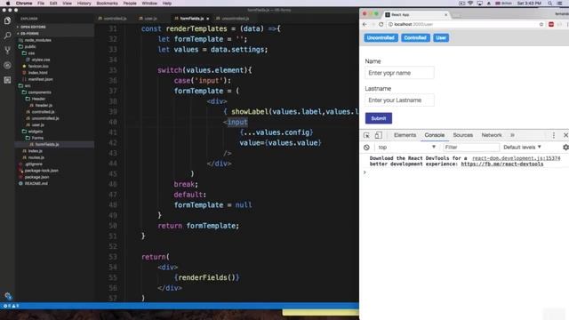Open uncontrolled.js in the Explorer tree
This screenshot has width=569, height=320.
[45, 118]
